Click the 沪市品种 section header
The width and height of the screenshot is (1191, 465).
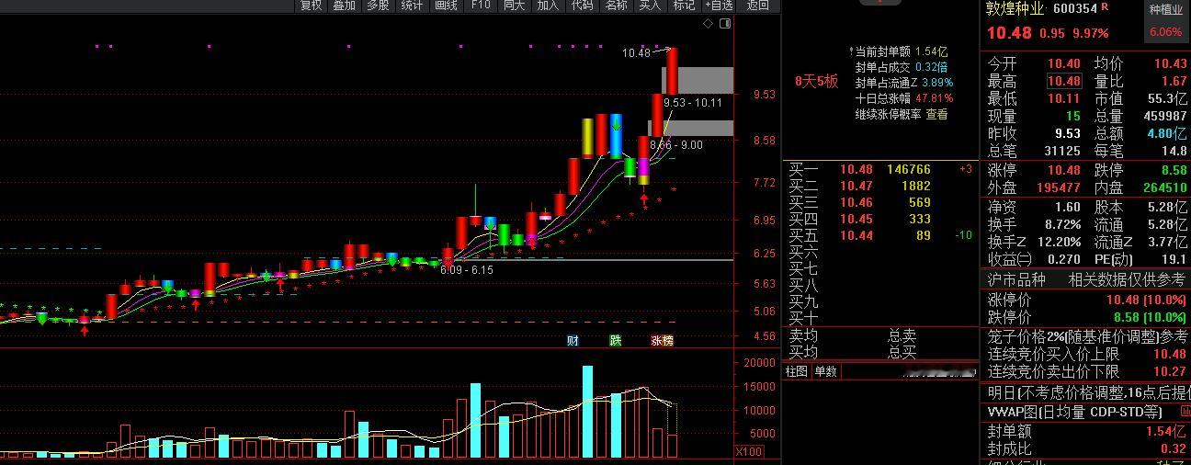[1016, 279]
